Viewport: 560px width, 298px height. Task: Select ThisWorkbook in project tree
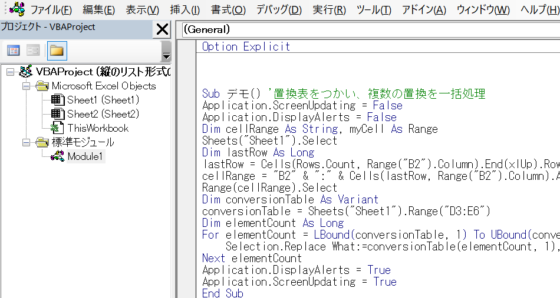point(98,128)
